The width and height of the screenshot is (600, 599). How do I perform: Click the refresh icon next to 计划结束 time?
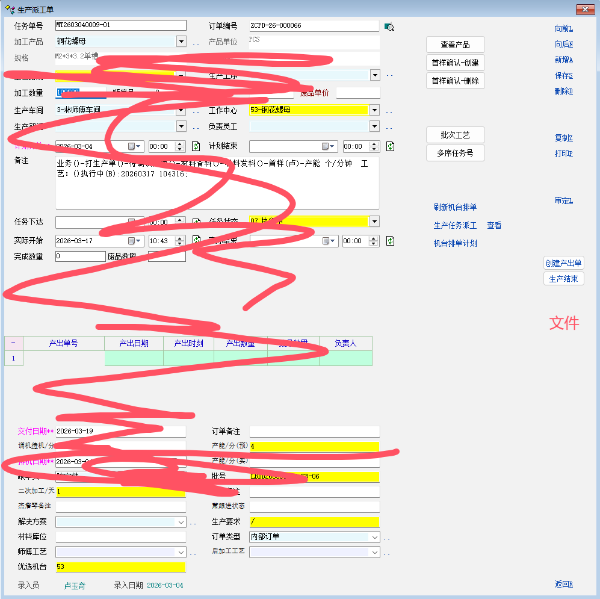coord(390,146)
